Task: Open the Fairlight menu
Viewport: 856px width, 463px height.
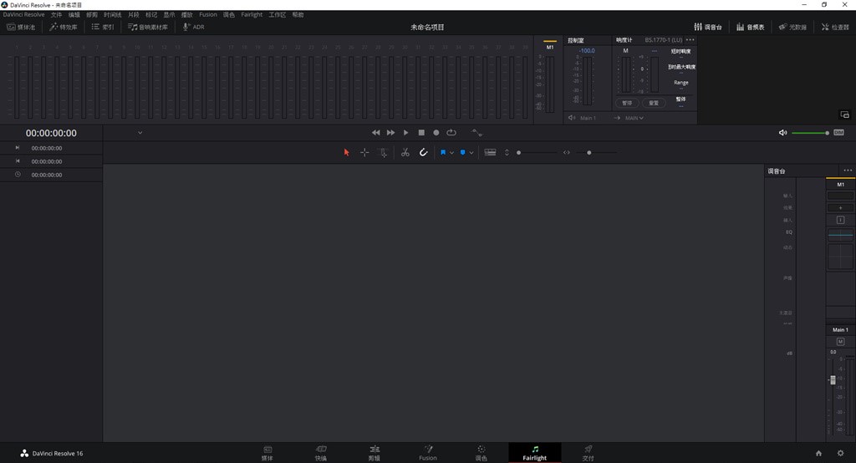Action: [x=252, y=15]
